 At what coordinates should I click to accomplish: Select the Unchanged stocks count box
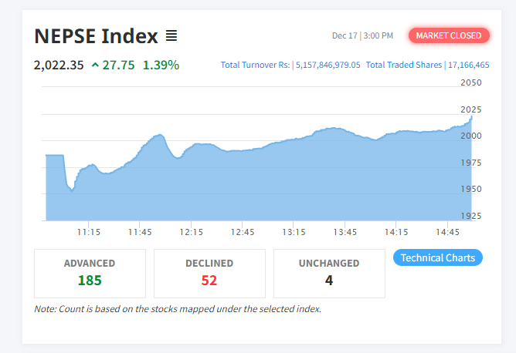tap(329, 273)
